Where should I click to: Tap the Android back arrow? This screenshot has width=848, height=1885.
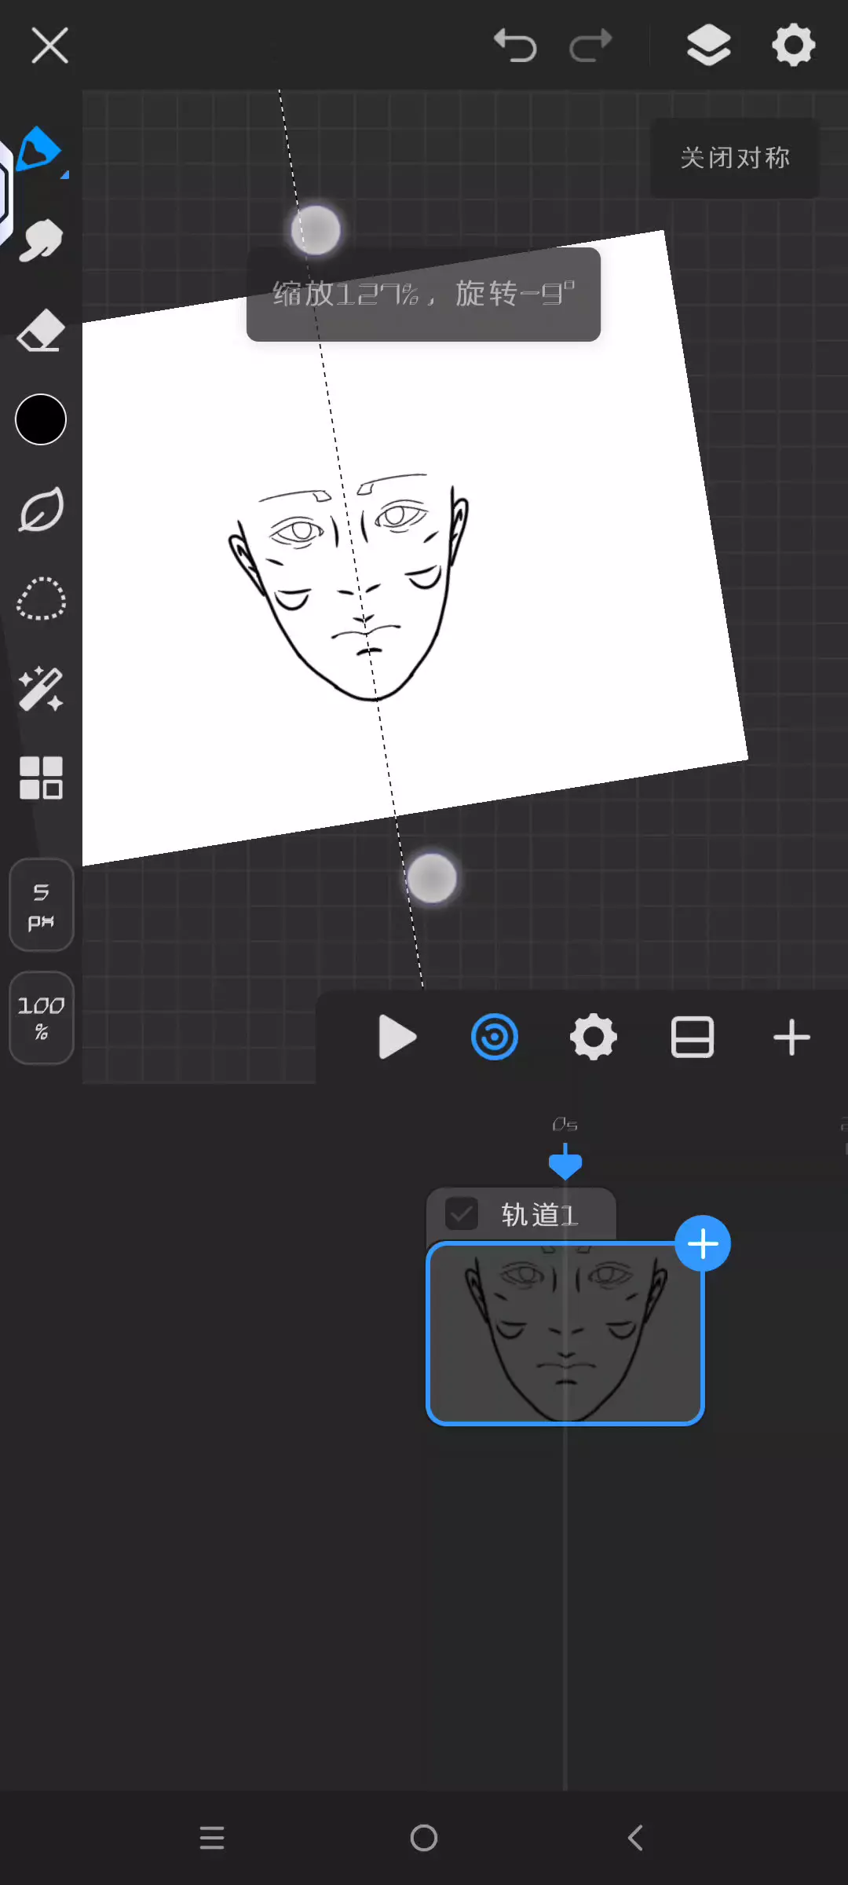point(636,1838)
